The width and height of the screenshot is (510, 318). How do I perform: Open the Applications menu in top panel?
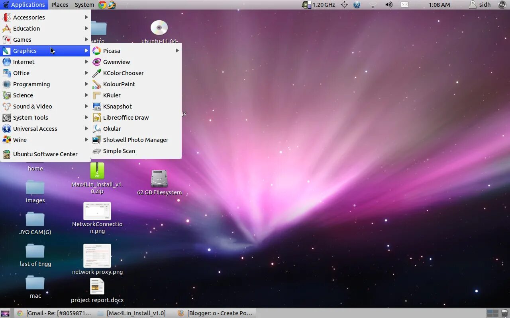tap(24, 5)
